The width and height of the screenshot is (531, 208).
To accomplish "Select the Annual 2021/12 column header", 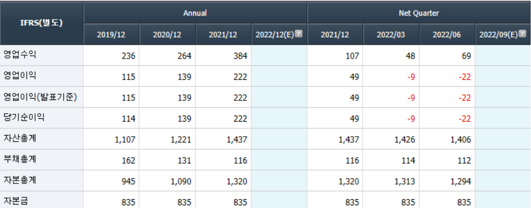I will pos(223,35).
